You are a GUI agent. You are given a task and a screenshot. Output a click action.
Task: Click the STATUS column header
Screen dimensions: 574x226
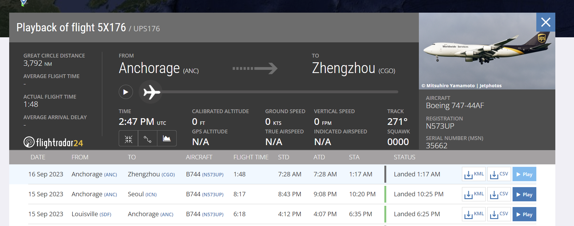pos(405,157)
